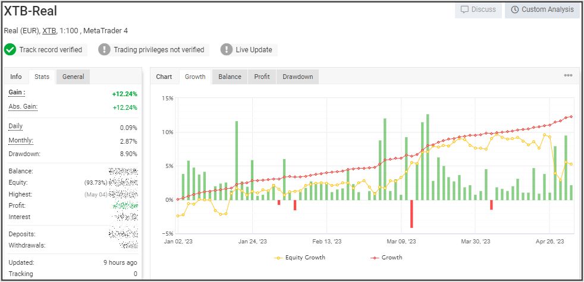Switch to the Info tab
The height and width of the screenshot is (282, 584).
[16, 77]
